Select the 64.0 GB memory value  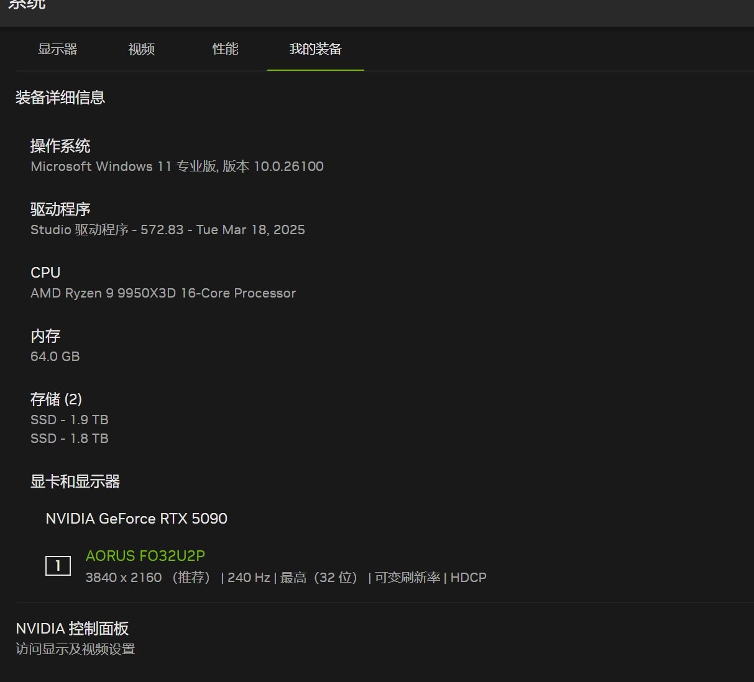click(55, 357)
